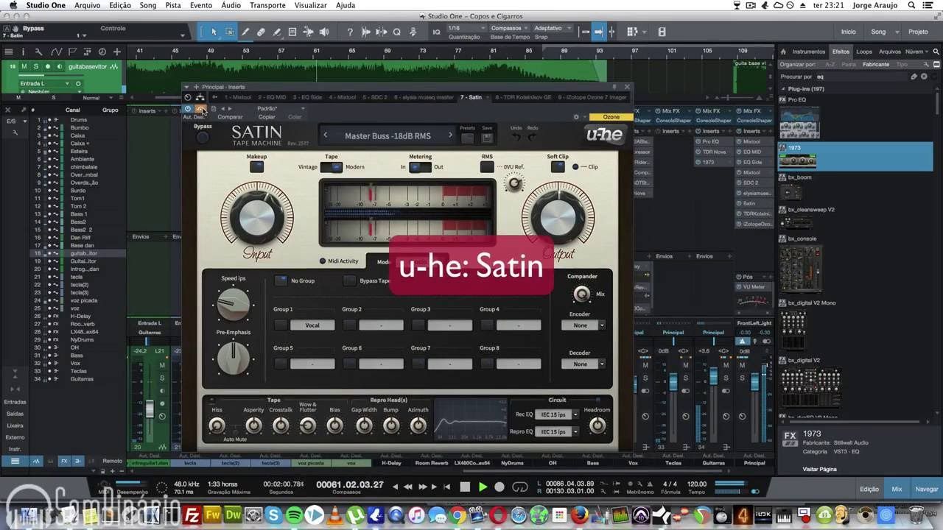Select the Paint tool in toolbar

pos(277,32)
